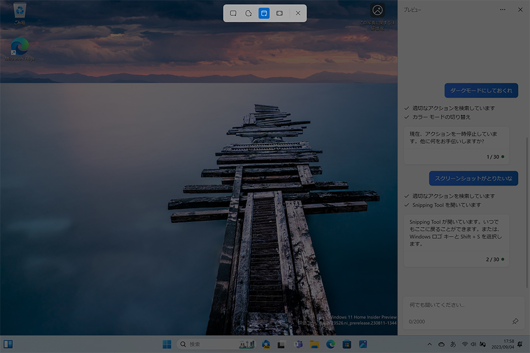Click the ダークモードにしておくれ message bubble
The height and width of the screenshot is (353, 530).
tap(481, 90)
